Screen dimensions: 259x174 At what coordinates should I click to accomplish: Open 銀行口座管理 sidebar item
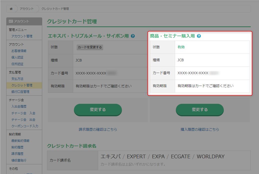point(20,92)
